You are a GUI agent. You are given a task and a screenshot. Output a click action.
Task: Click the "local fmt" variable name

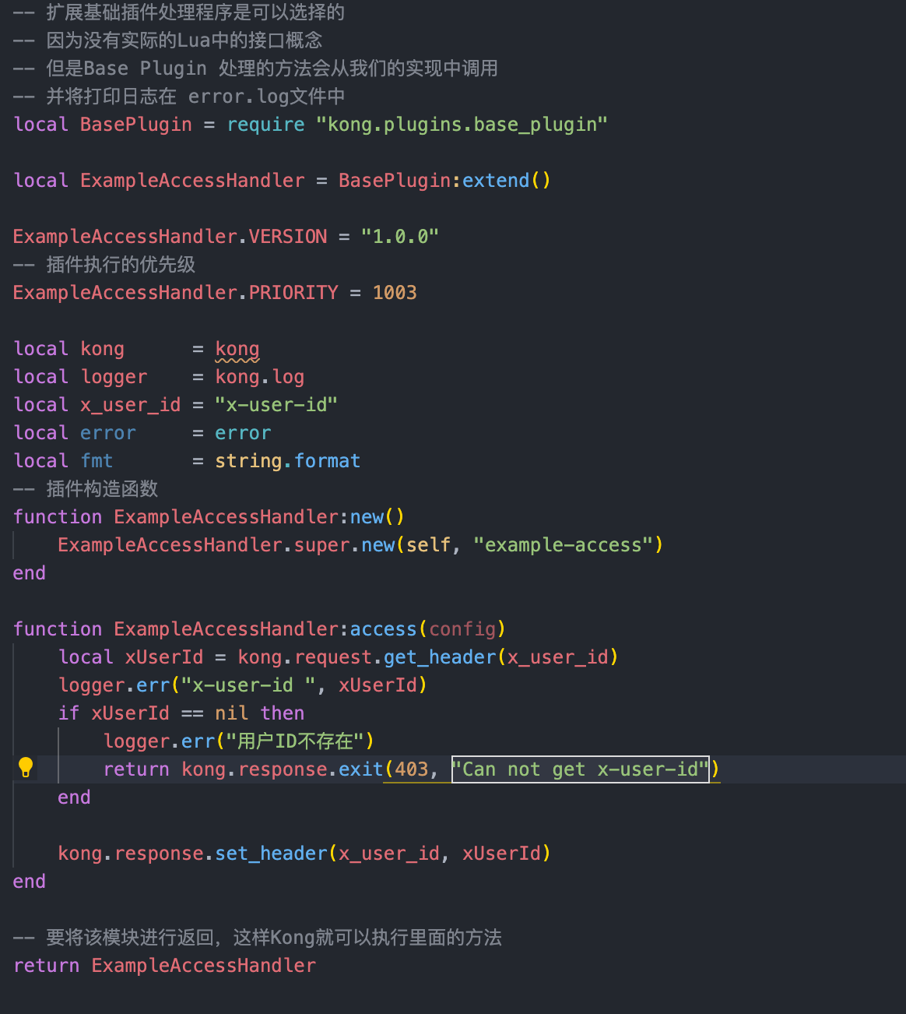(x=97, y=461)
